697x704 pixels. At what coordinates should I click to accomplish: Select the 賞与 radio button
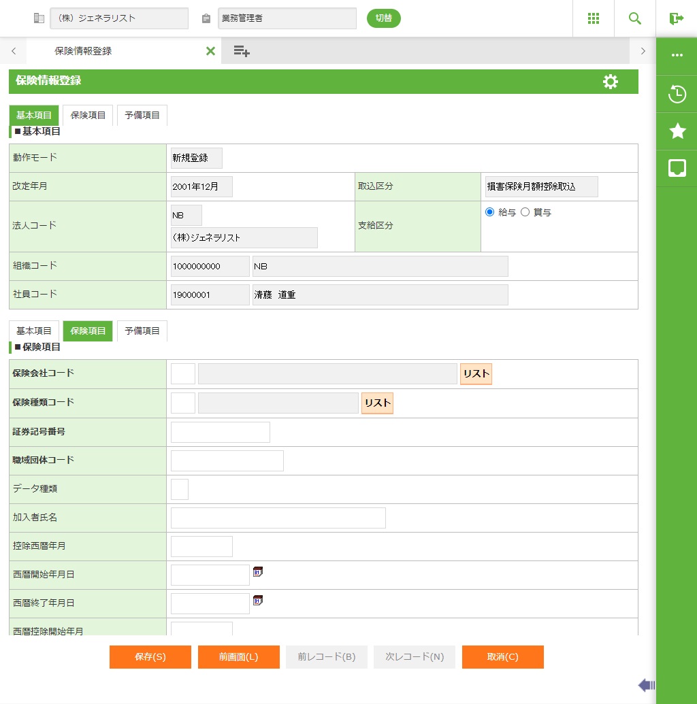(525, 212)
